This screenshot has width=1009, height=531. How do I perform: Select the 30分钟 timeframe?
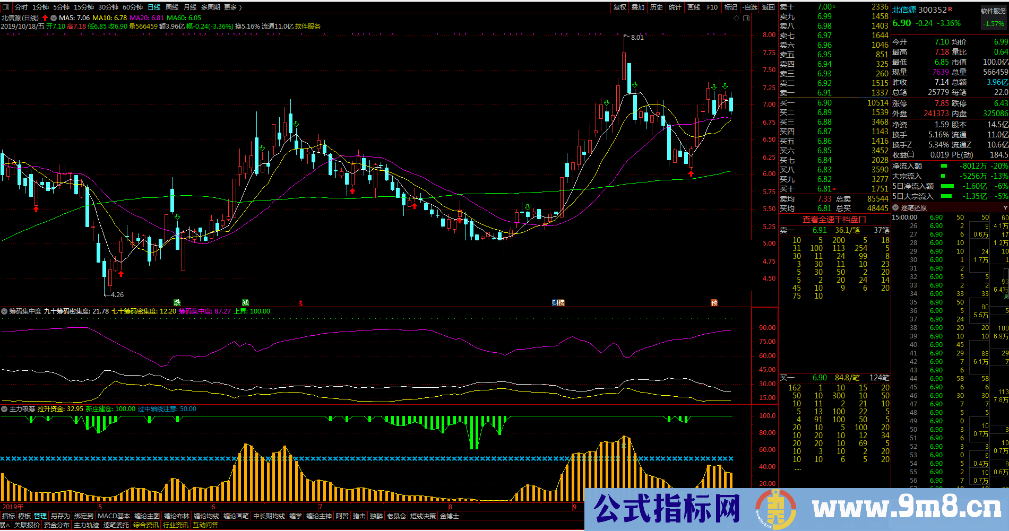pos(108,7)
